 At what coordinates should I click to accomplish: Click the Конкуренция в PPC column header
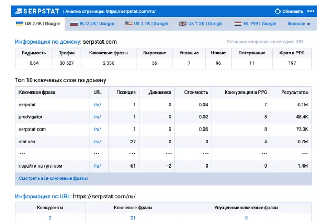[x=246, y=92]
